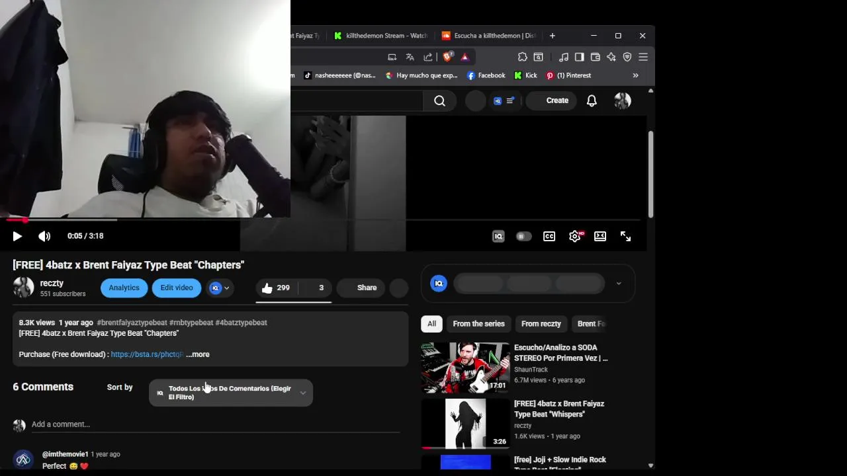
Task: Click the install app icon in address bar
Action: tap(392, 57)
